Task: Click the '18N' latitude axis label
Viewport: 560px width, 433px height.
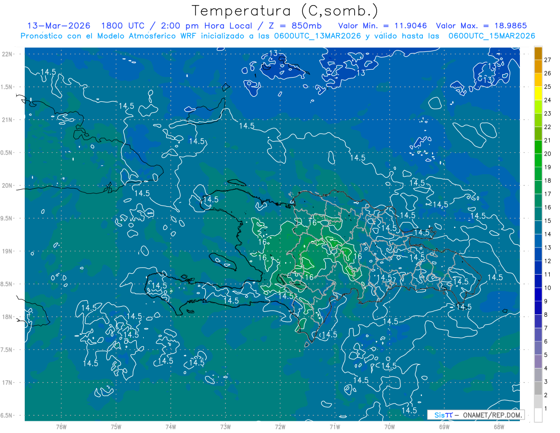Action: pos(7,317)
